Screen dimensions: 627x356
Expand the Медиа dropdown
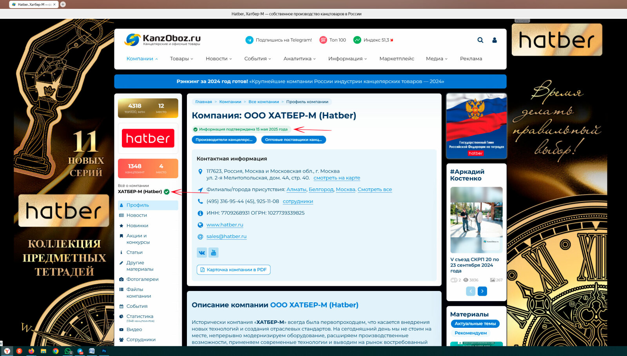coord(436,58)
